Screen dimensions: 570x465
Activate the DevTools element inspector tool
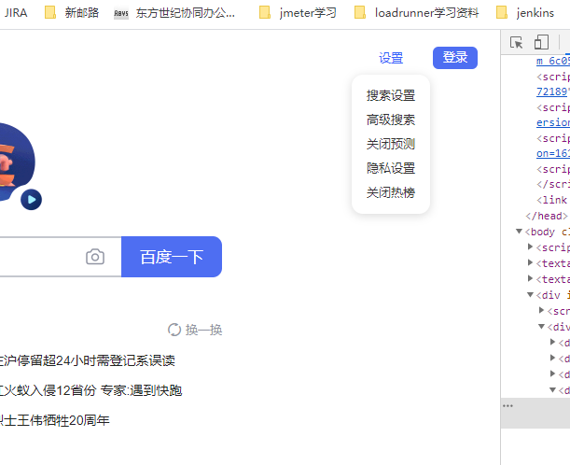[x=516, y=42]
